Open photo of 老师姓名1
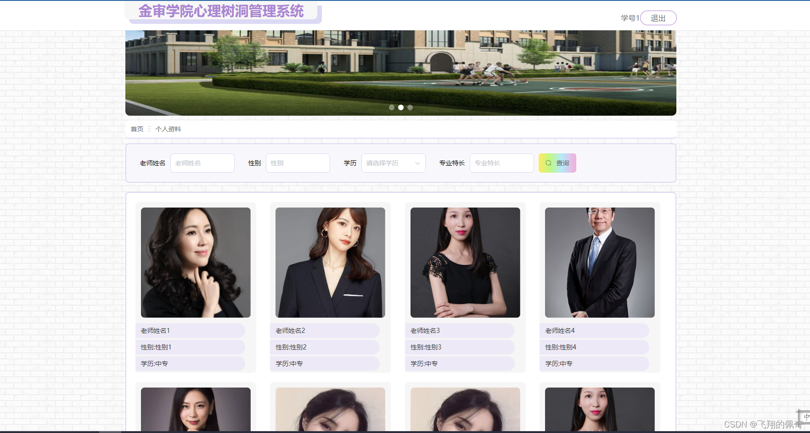This screenshot has width=810, height=433. pyautogui.click(x=196, y=263)
